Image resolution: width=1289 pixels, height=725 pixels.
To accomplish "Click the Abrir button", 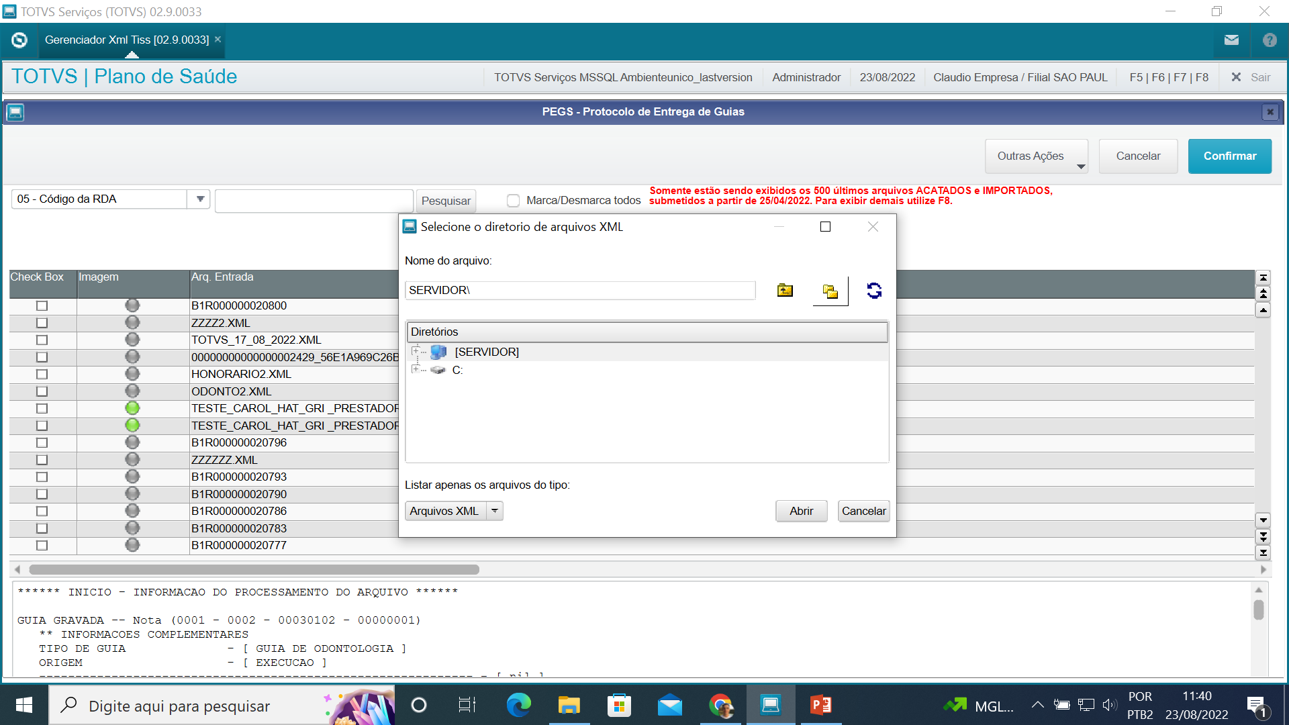I will pos(801,511).
